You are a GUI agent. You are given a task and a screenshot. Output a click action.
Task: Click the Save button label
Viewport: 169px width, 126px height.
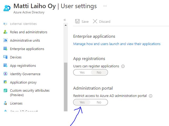pyautogui.click(x=85, y=21)
